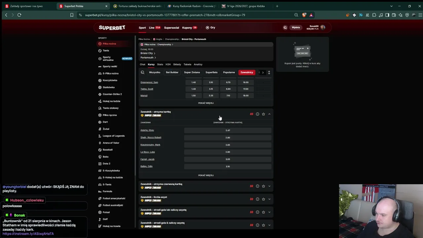Select Farrell, Jacob odds 3.05
The height and width of the screenshot is (238, 423).
tap(228, 159)
